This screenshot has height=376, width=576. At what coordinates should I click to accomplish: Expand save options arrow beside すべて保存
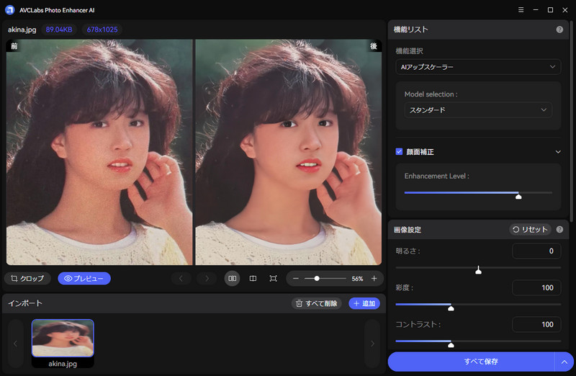click(564, 362)
